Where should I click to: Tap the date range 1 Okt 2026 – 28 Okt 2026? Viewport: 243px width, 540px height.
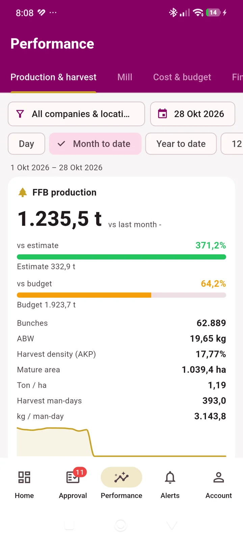pyautogui.click(x=56, y=168)
